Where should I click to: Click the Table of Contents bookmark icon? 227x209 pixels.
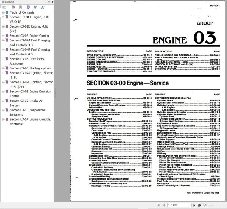point(7,12)
